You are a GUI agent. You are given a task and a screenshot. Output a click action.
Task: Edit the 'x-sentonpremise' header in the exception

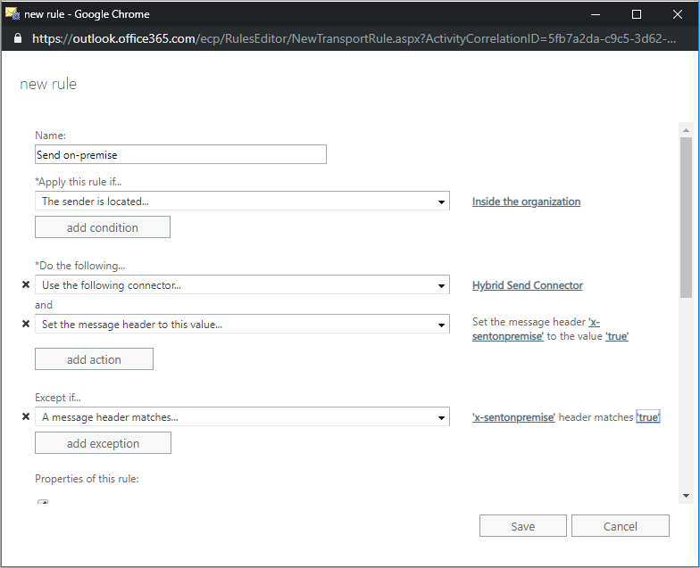coord(513,417)
